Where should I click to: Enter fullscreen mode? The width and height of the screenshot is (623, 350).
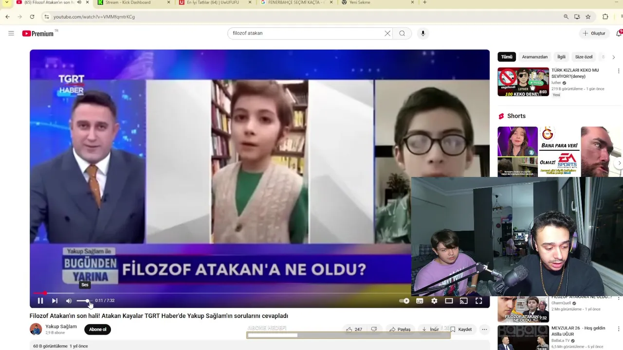click(479, 301)
